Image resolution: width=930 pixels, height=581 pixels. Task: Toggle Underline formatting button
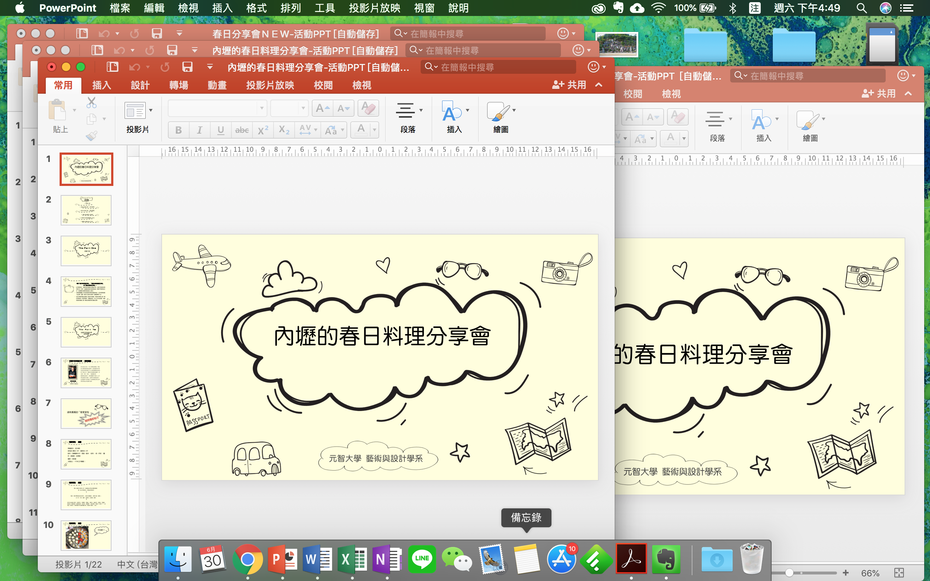click(x=221, y=130)
